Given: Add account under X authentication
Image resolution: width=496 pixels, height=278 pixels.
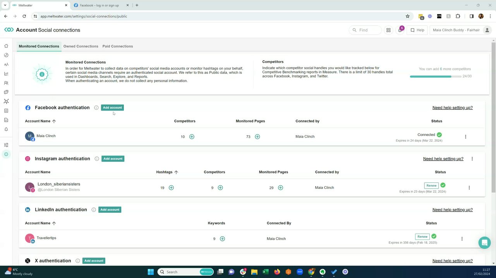Looking at the screenshot, I should click(x=94, y=261).
